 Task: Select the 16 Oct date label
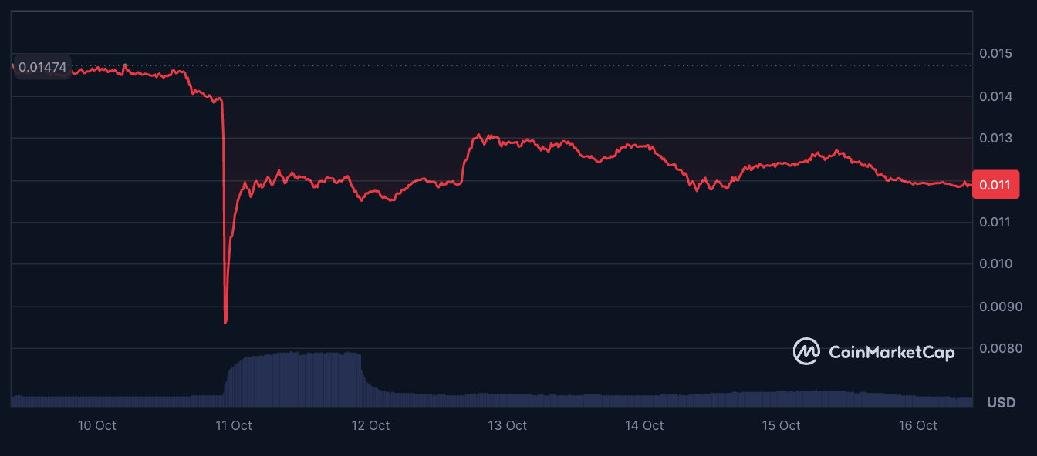click(x=917, y=425)
